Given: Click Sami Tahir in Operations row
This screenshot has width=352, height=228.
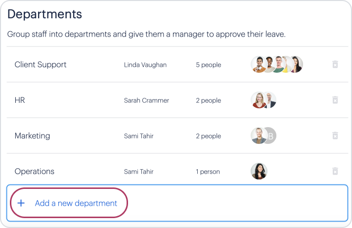Looking at the screenshot, I should 138,172.
